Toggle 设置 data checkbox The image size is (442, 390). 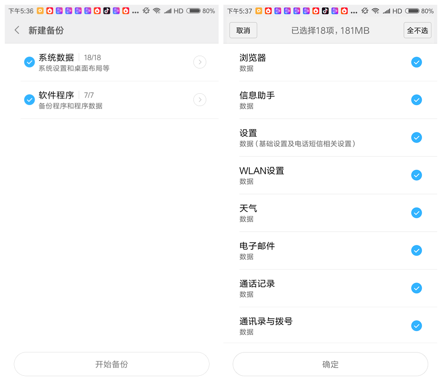click(416, 137)
